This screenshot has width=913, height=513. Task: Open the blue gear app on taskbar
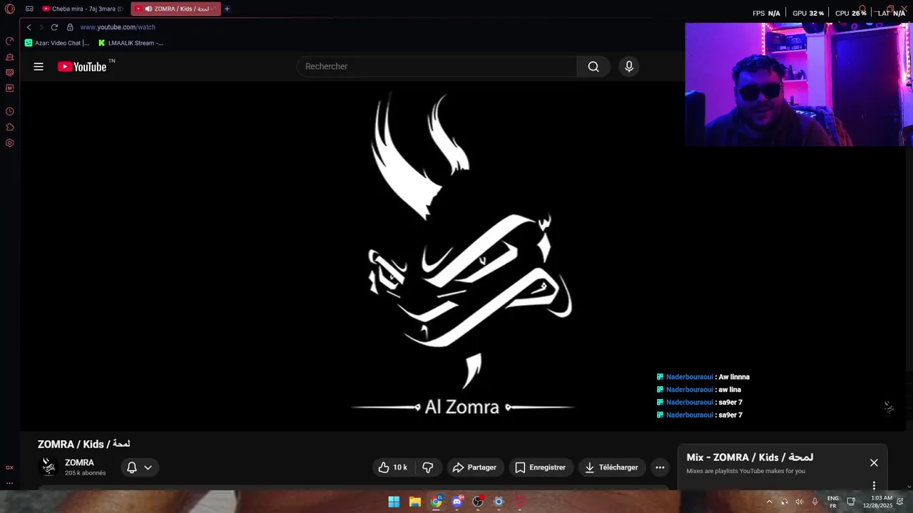[499, 502]
